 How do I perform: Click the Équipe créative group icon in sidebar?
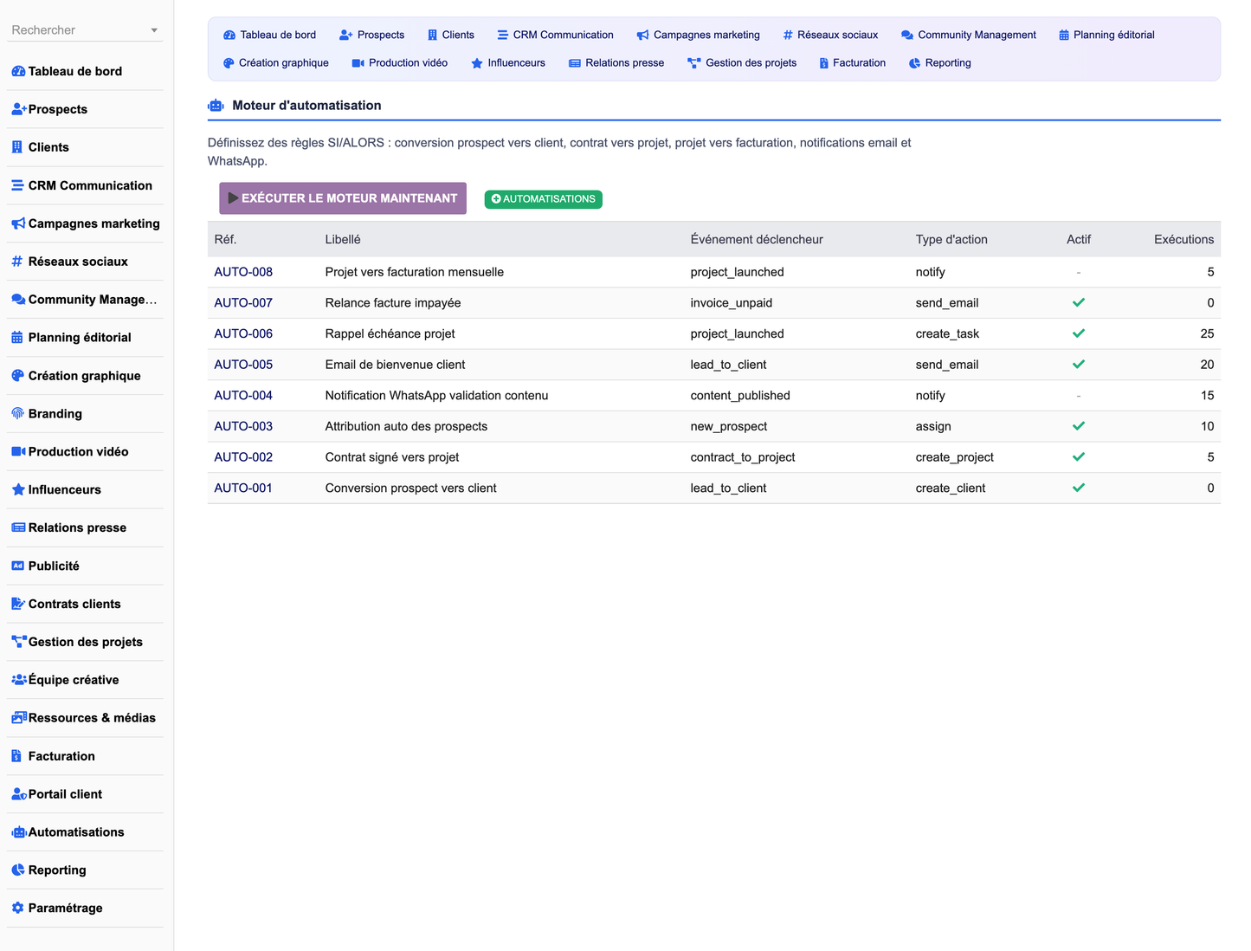click(x=19, y=680)
